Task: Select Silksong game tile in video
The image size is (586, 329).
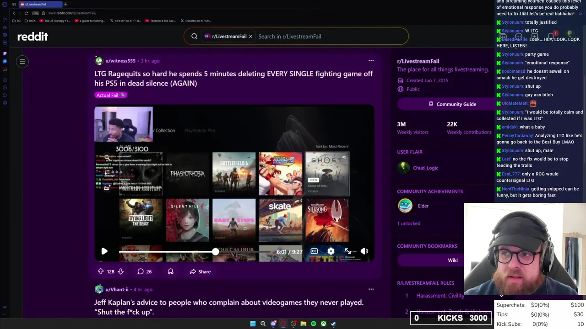Action: coord(327,220)
